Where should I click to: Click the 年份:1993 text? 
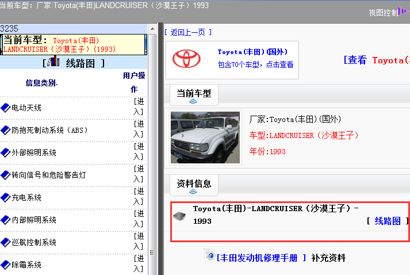tap(267, 151)
